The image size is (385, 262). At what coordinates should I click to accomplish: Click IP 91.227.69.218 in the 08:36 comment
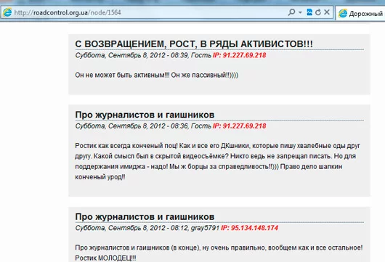(x=240, y=126)
